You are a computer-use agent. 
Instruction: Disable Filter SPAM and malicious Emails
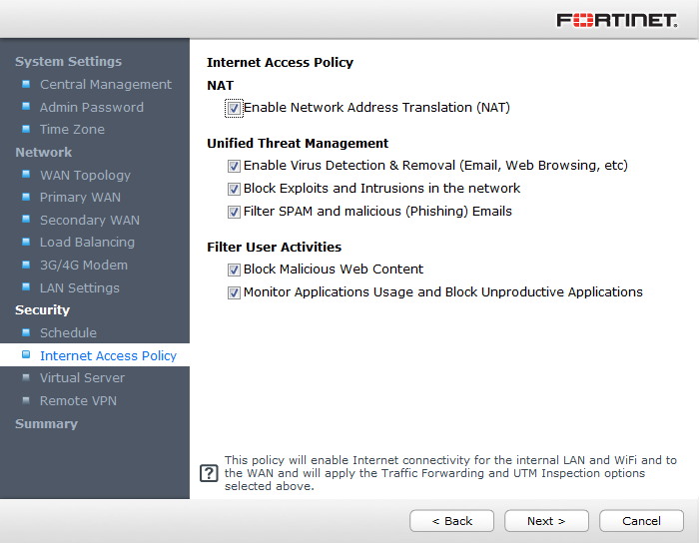(234, 212)
